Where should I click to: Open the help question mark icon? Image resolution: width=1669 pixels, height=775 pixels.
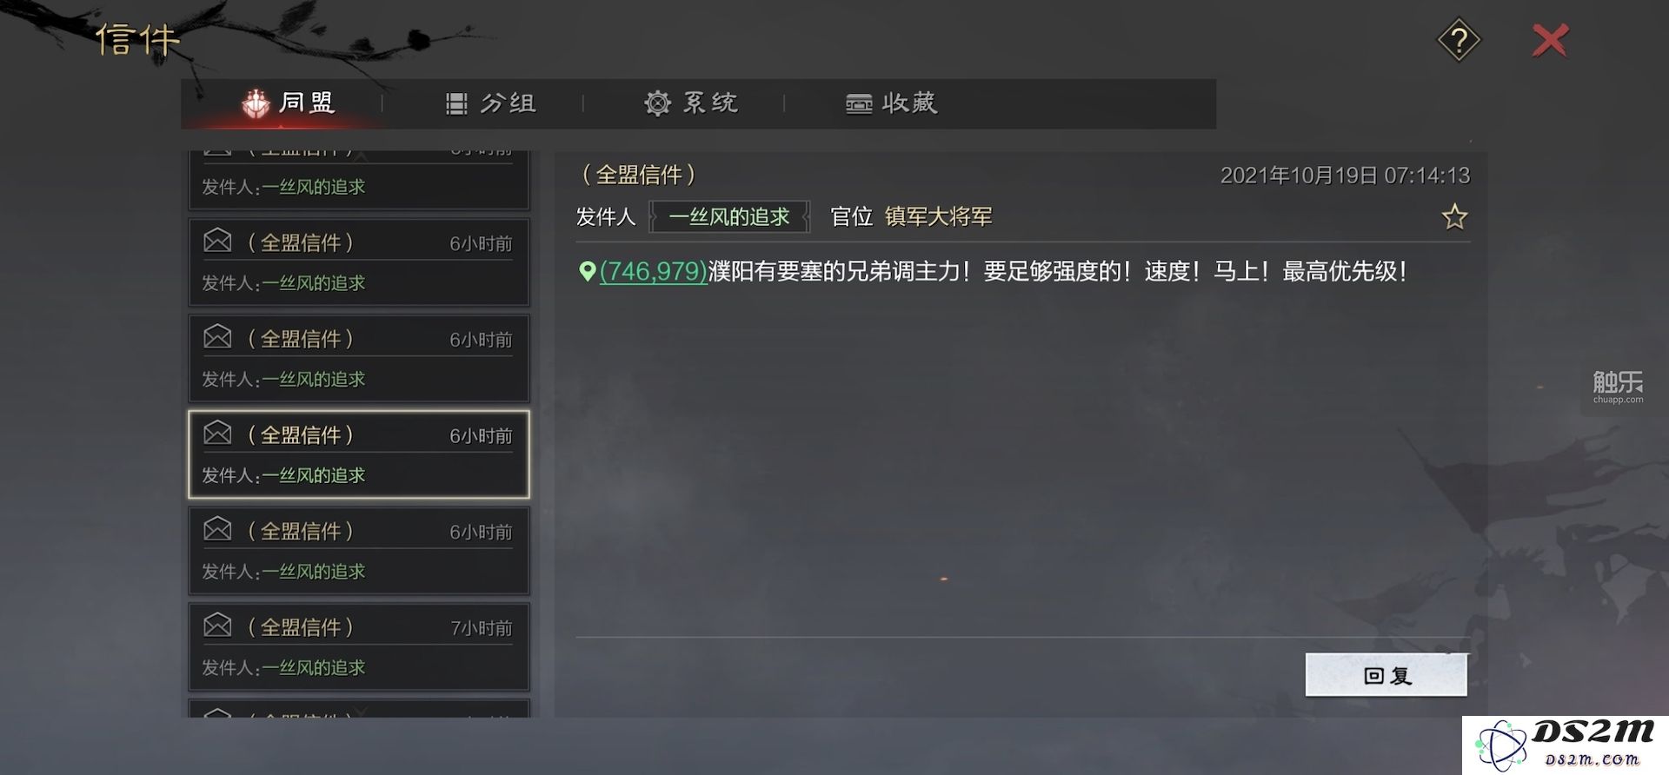click(x=1459, y=40)
